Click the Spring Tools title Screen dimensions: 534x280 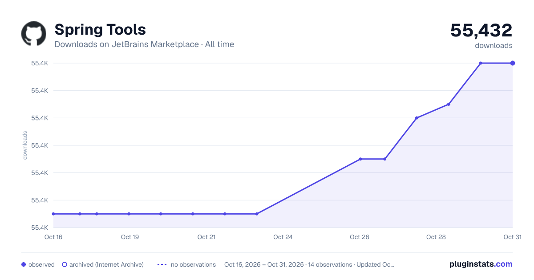[100, 30]
